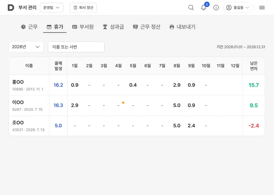Click the 내보내기 tab
This screenshot has width=278, height=195.
[182, 27]
